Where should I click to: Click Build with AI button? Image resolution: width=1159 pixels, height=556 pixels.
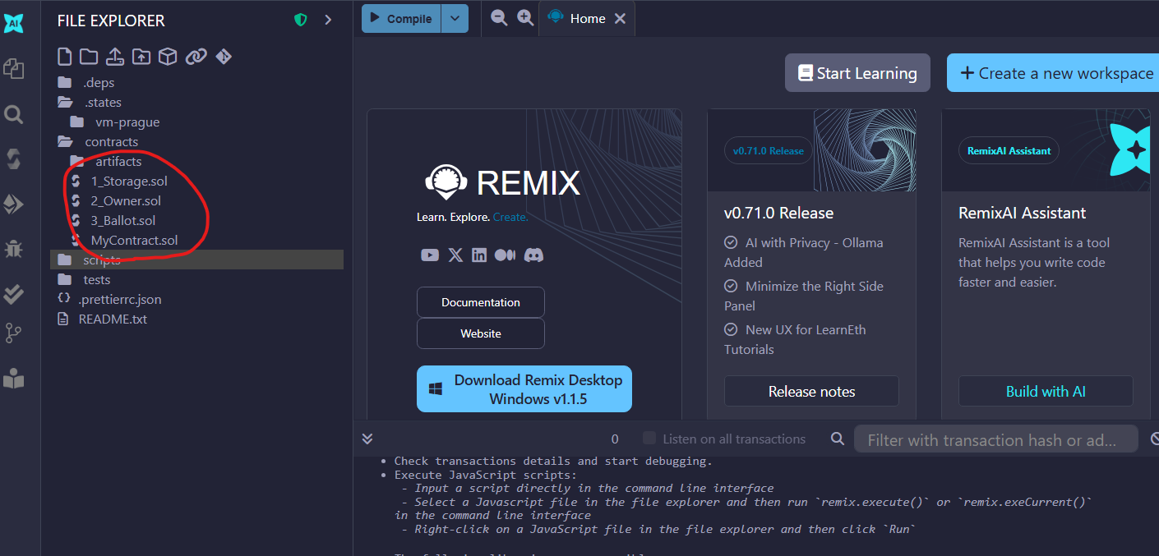[x=1046, y=391]
